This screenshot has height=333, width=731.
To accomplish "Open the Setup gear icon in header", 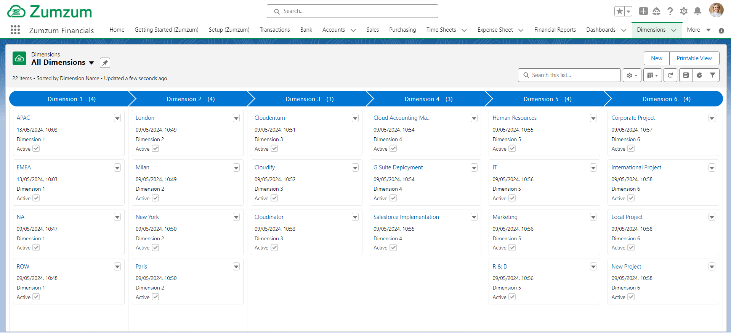I will pos(684,11).
